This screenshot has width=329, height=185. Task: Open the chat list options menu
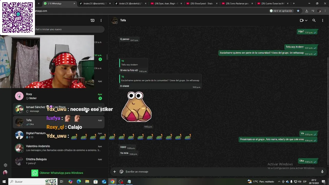101,20
